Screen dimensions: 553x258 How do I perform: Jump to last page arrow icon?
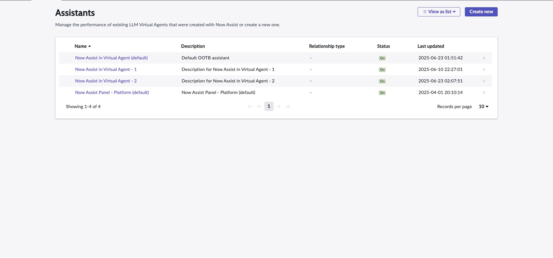tap(287, 107)
